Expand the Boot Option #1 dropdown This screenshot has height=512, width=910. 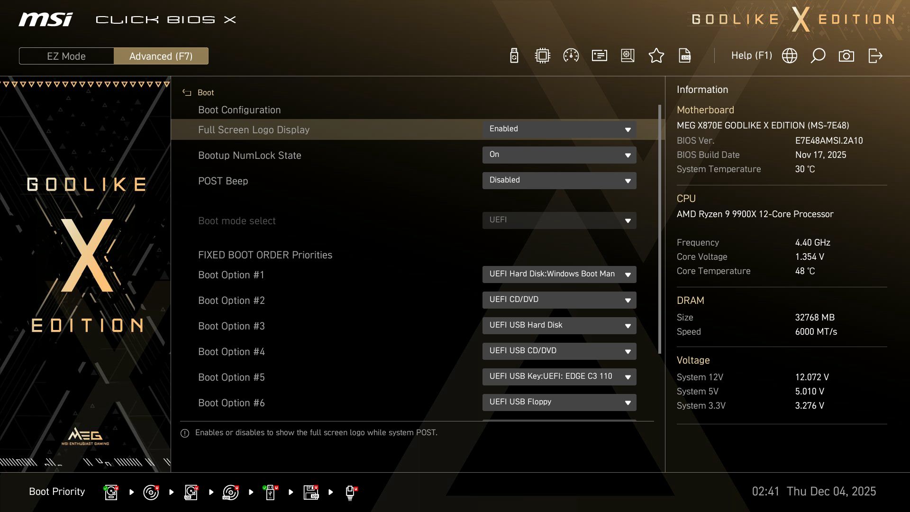tap(559, 274)
